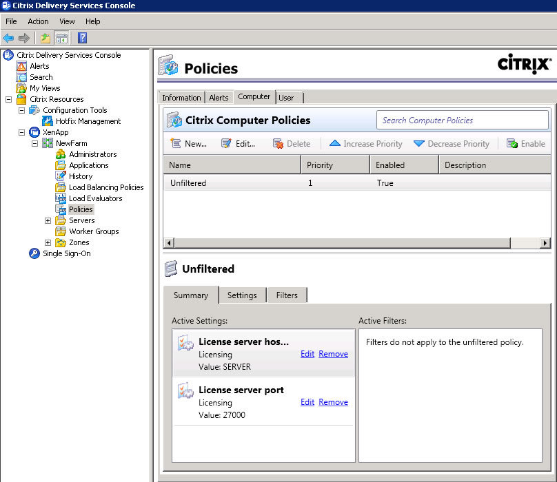Remove the License server host name setting
This screenshot has width=557, height=482.
[x=333, y=354]
